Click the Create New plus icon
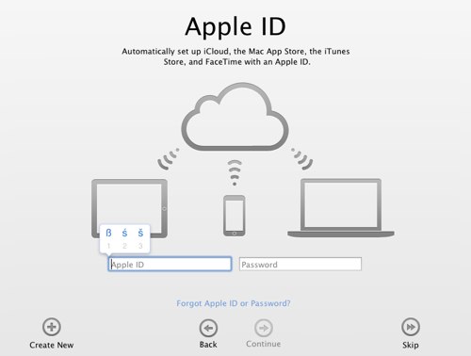The image size is (471, 356). (x=52, y=327)
